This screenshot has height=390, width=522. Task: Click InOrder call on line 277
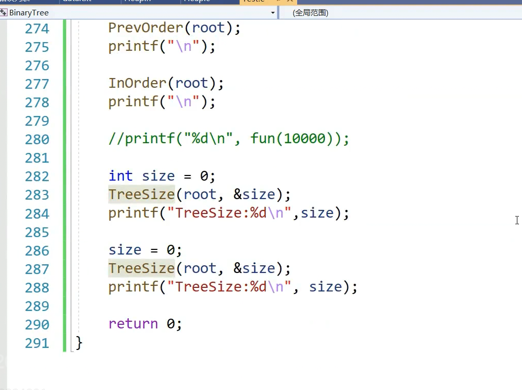(137, 83)
